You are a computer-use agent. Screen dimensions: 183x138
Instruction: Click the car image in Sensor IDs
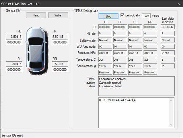tap(37, 51)
